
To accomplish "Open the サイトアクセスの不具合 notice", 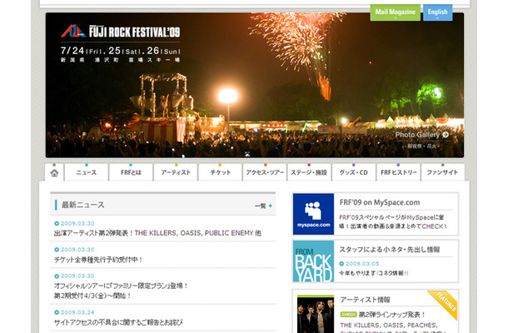I will coord(118,322).
